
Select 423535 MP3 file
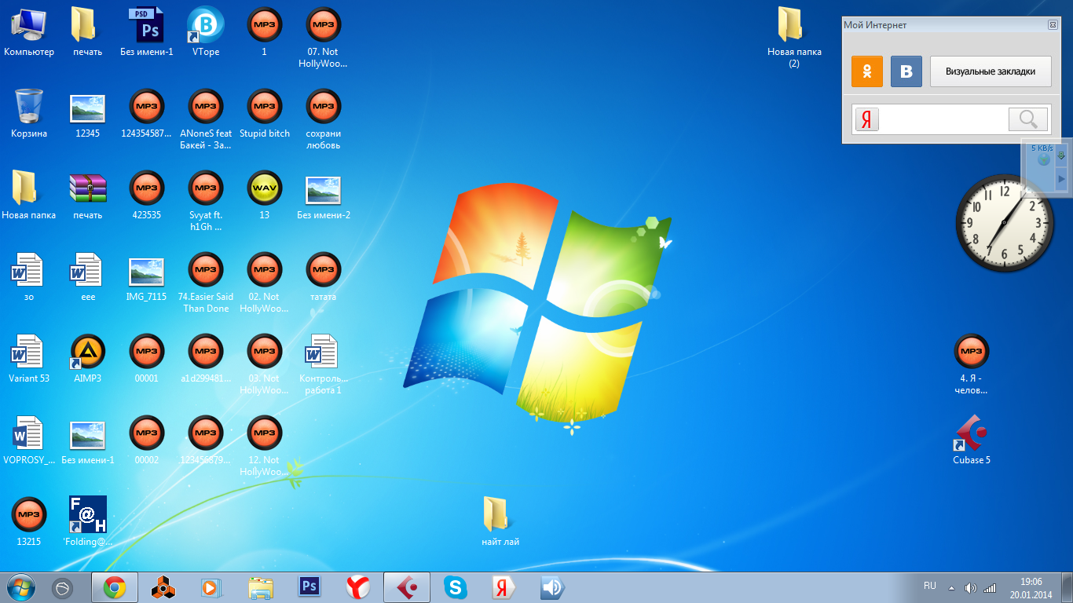point(147,196)
